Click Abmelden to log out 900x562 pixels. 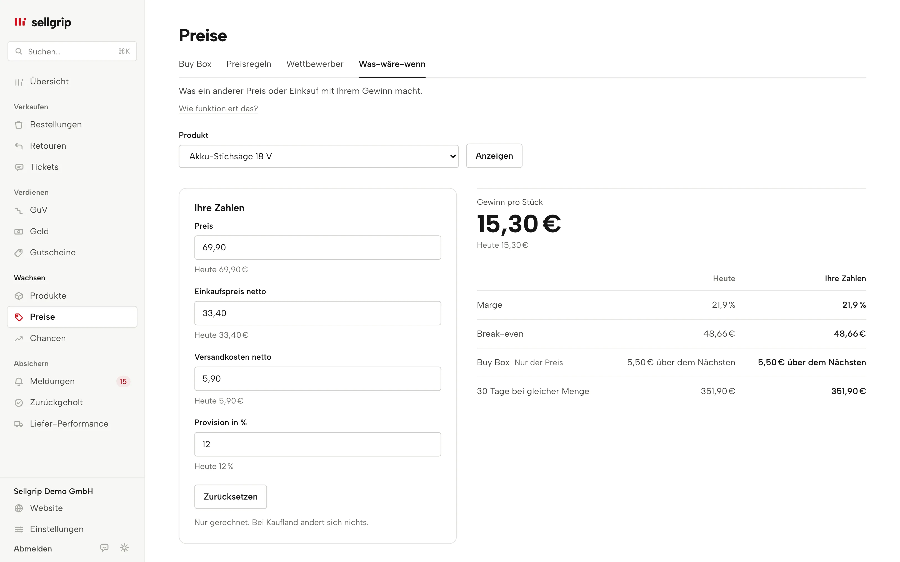coord(33,549)
